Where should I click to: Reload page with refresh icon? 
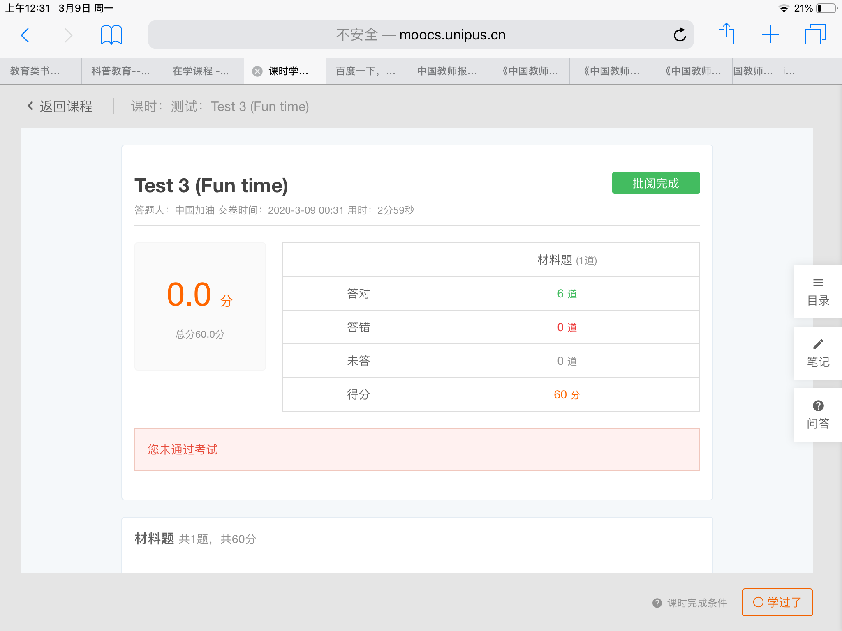click(680, 35)
